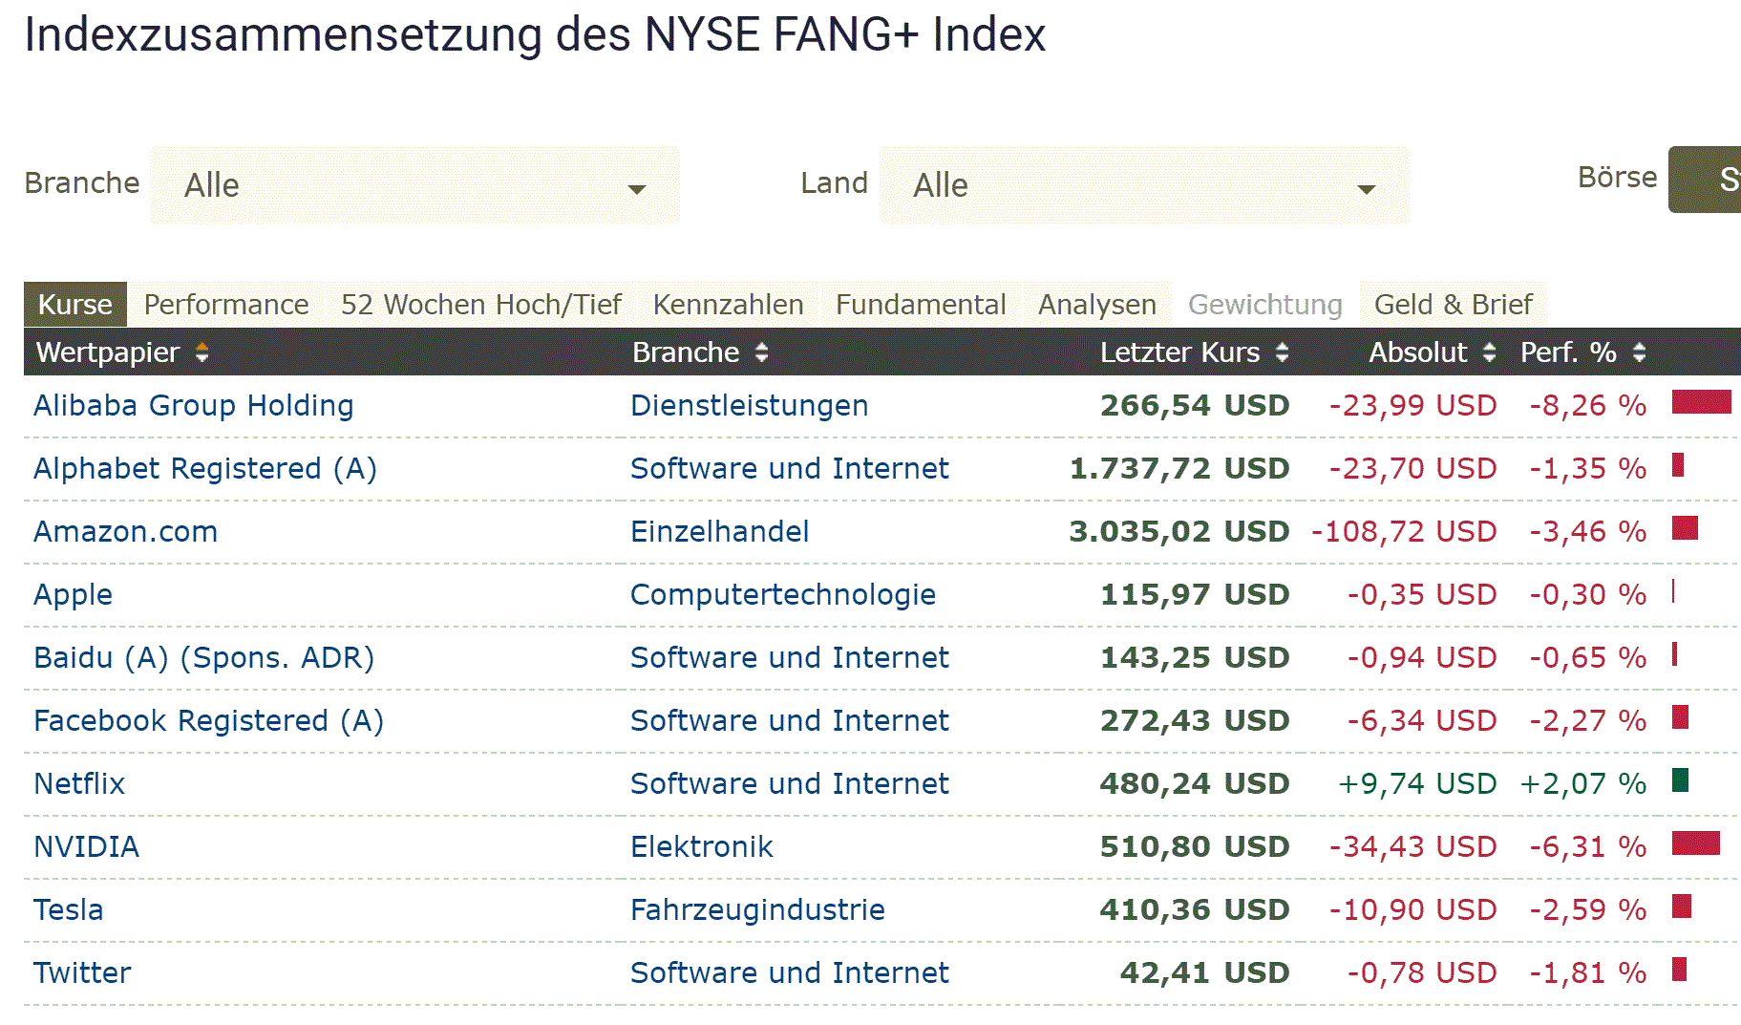This screenshot has height=1025, width=1741.
Task: Show the Fundamental tab
Action: click(921, 305)
